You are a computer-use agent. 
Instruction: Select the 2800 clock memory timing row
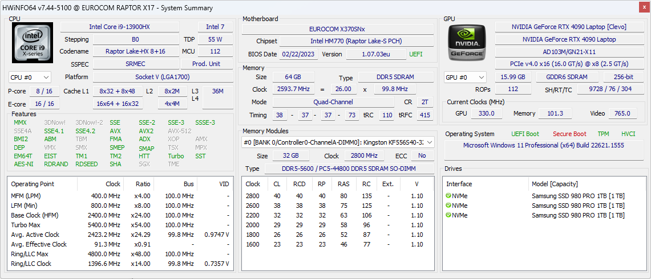pyautogui.click(x=338, y=196)
